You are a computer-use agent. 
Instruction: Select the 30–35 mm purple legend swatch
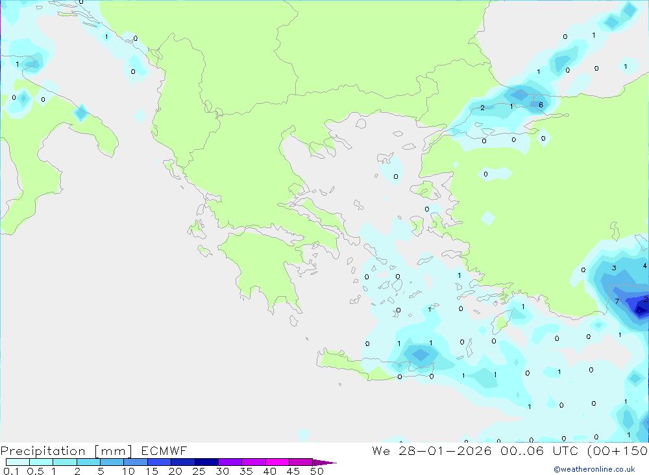(230, 462)
